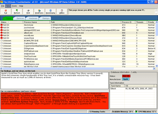Viewport: 158px width, 114px height.
Task: Sort by the Process Name column header
Action: 37,22
